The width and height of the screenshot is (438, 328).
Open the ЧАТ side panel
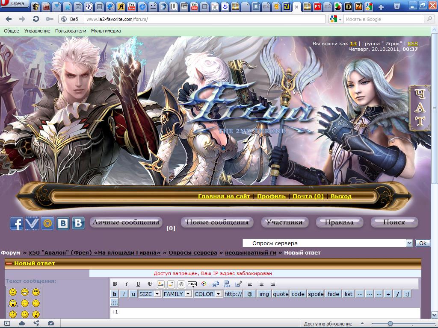420,108
